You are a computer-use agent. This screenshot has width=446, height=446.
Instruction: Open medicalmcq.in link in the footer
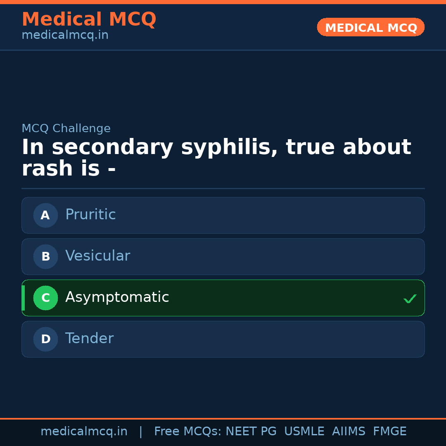[x=84, y=432]
